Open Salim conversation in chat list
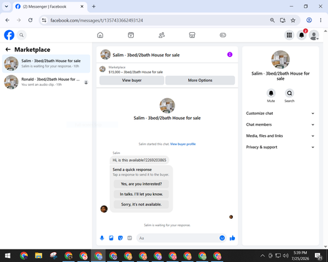 coord(46,64)
